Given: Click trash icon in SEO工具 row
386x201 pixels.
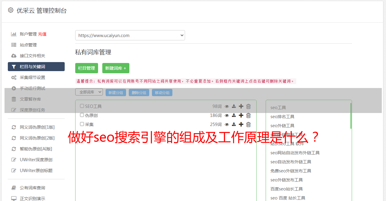Looking at the screenshot, I should click(249, 106).
